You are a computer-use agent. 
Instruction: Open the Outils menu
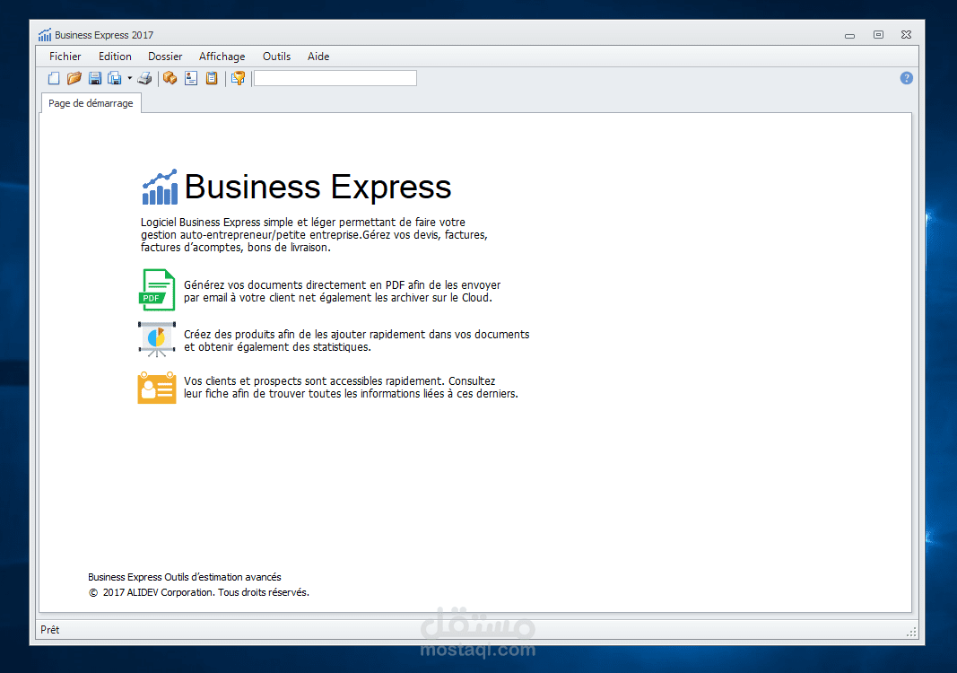276,57
